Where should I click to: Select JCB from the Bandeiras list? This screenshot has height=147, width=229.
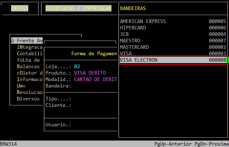(x=124, y=34)
